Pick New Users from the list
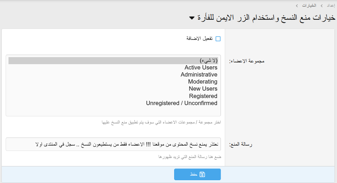The width and height of the screenshot is (337, 183). point(203,89)
